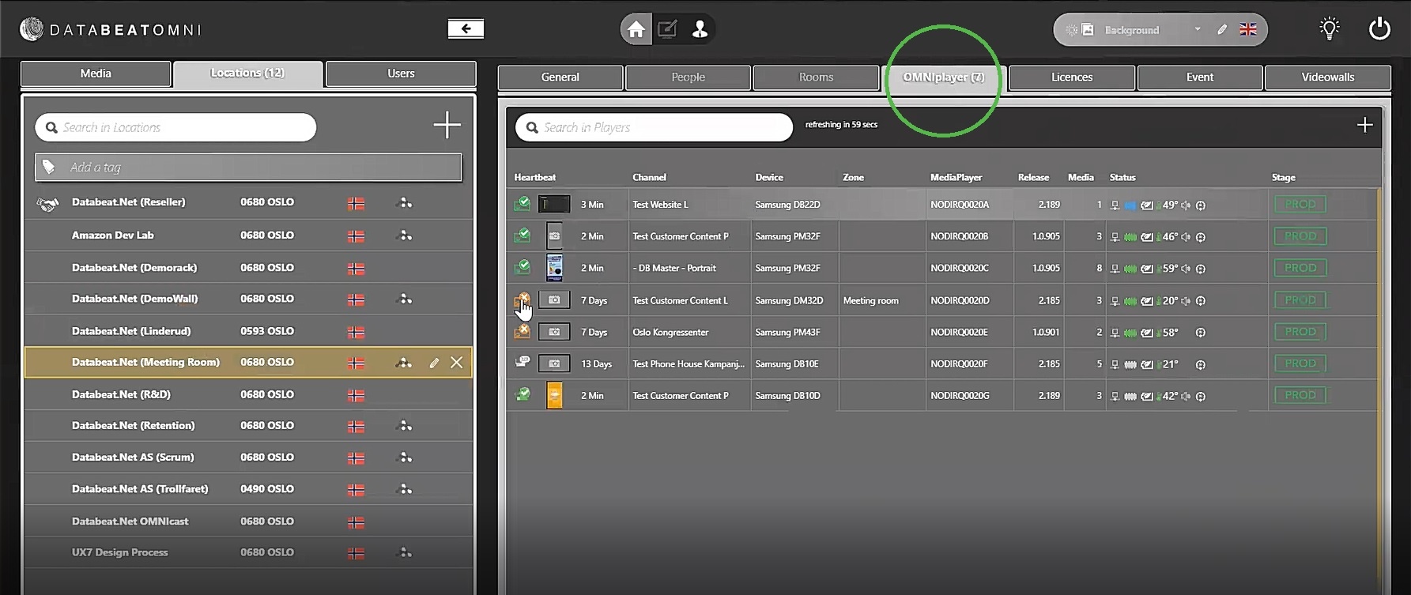Open orange thumbnail for NODIRQ0020G player

click(555, 395)
